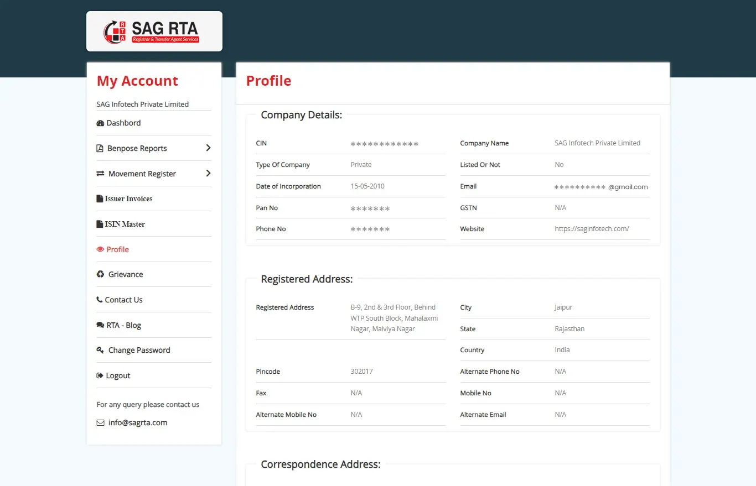The height and width of the screenshot is (486, 756).
Task: Select Change Password in the sidebar
Action: 139,350
